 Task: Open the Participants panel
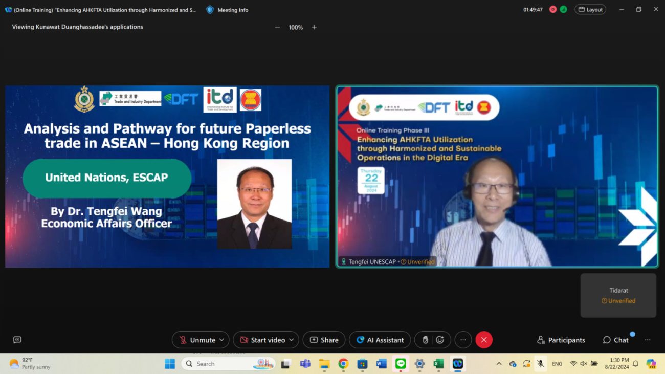561,340
